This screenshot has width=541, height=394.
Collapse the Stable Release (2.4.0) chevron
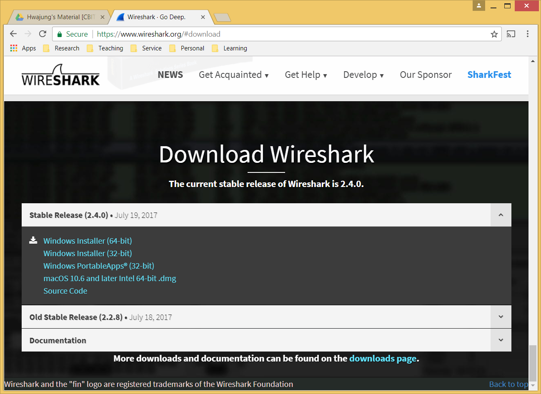(x=501, y=215)
